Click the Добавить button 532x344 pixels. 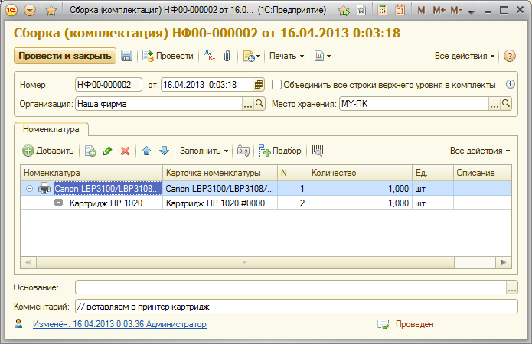[47, 151]
